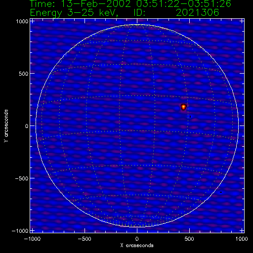Click the -1000 label on the X axis
Viewport: 253px width, 253px height.
[32, 239]
